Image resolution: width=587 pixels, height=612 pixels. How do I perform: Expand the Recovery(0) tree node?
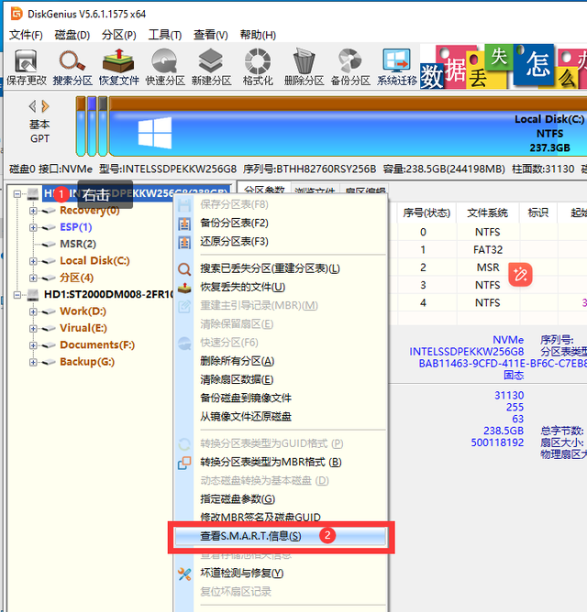[x=33, y=211]
